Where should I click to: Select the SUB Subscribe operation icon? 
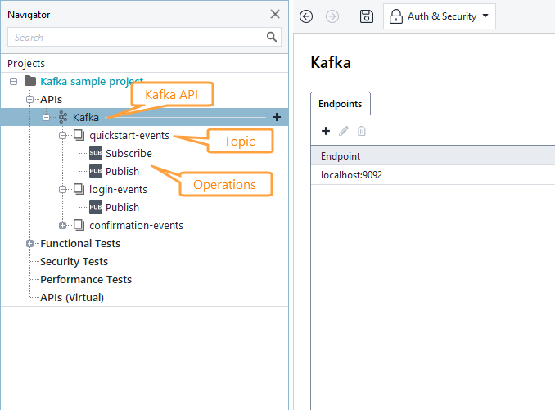[96, 153]
